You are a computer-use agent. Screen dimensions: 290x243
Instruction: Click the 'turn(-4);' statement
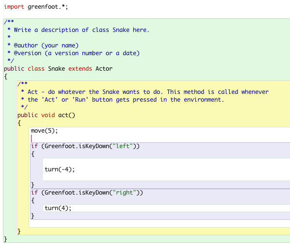point(60,169)
